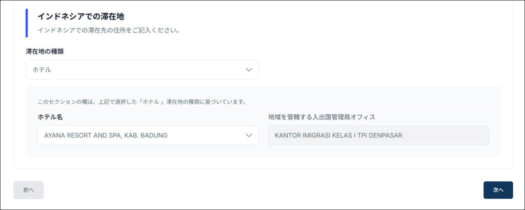
Task: Click the 滞在先の住所をご記入ください description text
Action: point(108,30)
